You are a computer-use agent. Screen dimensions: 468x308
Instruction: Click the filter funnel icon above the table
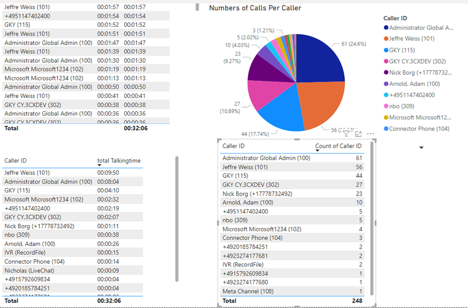click(346, 134)
